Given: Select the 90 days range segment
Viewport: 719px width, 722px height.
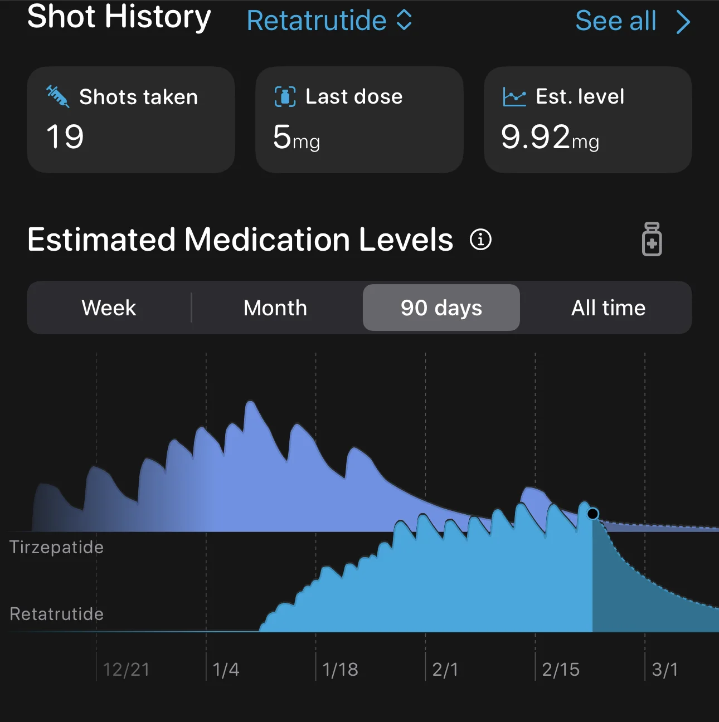Looking at the screenshot, I should click(x=441, y=308).
